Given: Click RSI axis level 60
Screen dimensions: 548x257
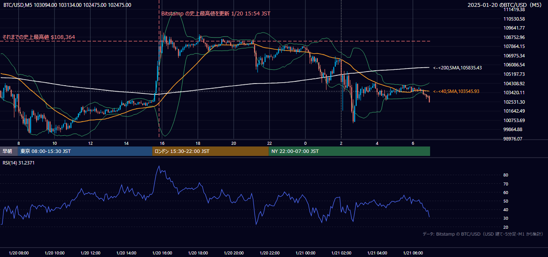Looking at the screenshot, I should (506, 192).
